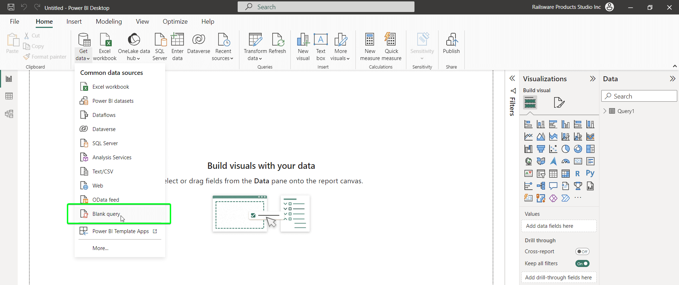Click the Add drill-through fields here well
Viewport: 679px width, 285px height.
(x=559, y=278)
